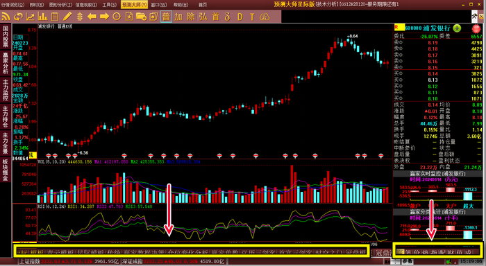Open the 预测大师(Y) menu

click(134, 5)
